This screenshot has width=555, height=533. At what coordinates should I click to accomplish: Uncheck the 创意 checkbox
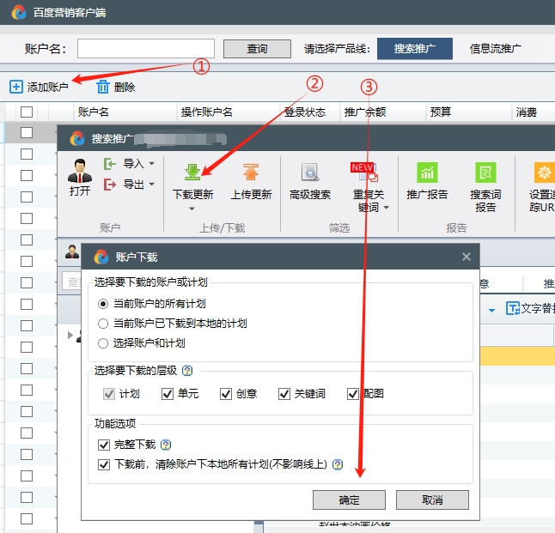tap(226, 394)
